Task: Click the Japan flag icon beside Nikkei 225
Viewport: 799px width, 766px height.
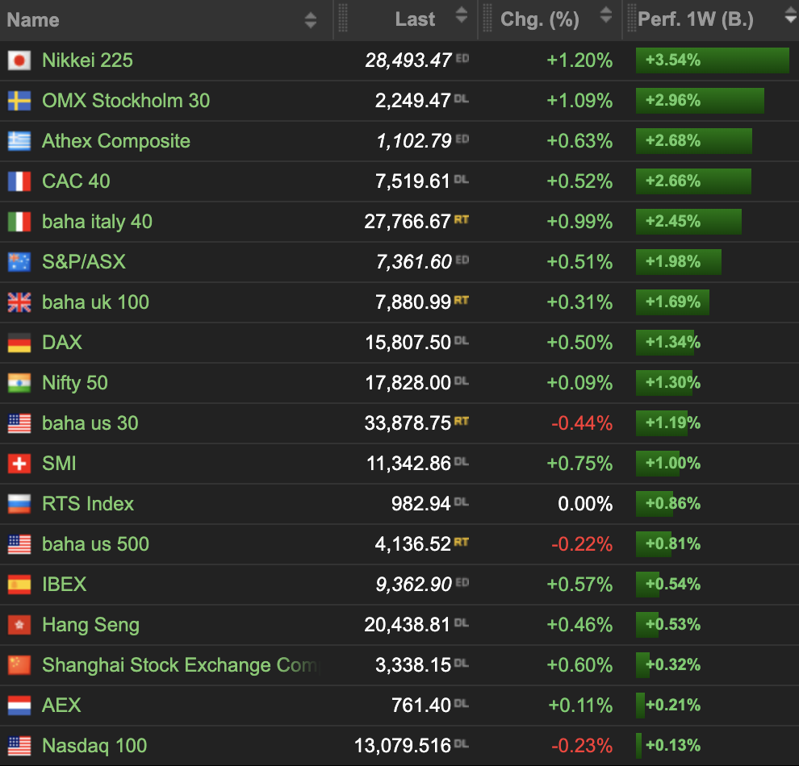Action: 19,60
